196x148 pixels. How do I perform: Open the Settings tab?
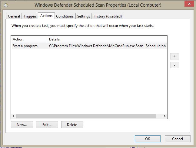point(83,16)
